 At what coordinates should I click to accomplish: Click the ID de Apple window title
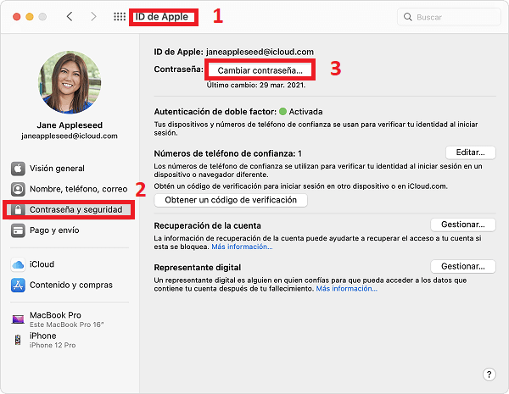tap(162, 17)
